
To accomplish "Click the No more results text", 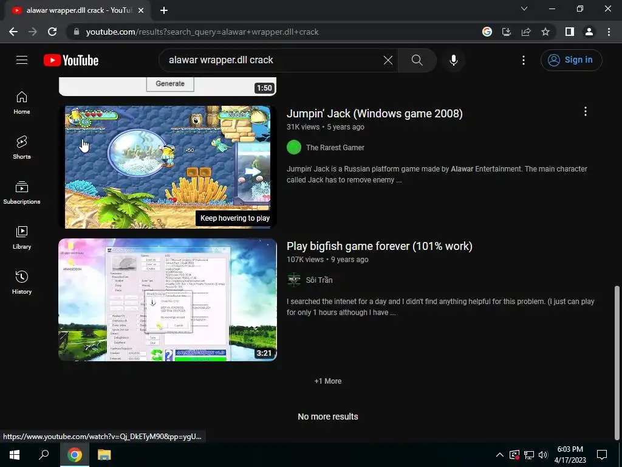I will 328,417.
